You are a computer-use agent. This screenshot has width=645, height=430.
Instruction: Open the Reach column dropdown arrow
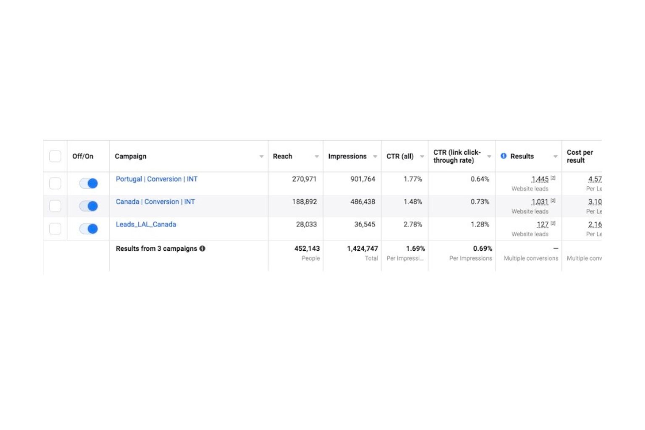point(317,157)
